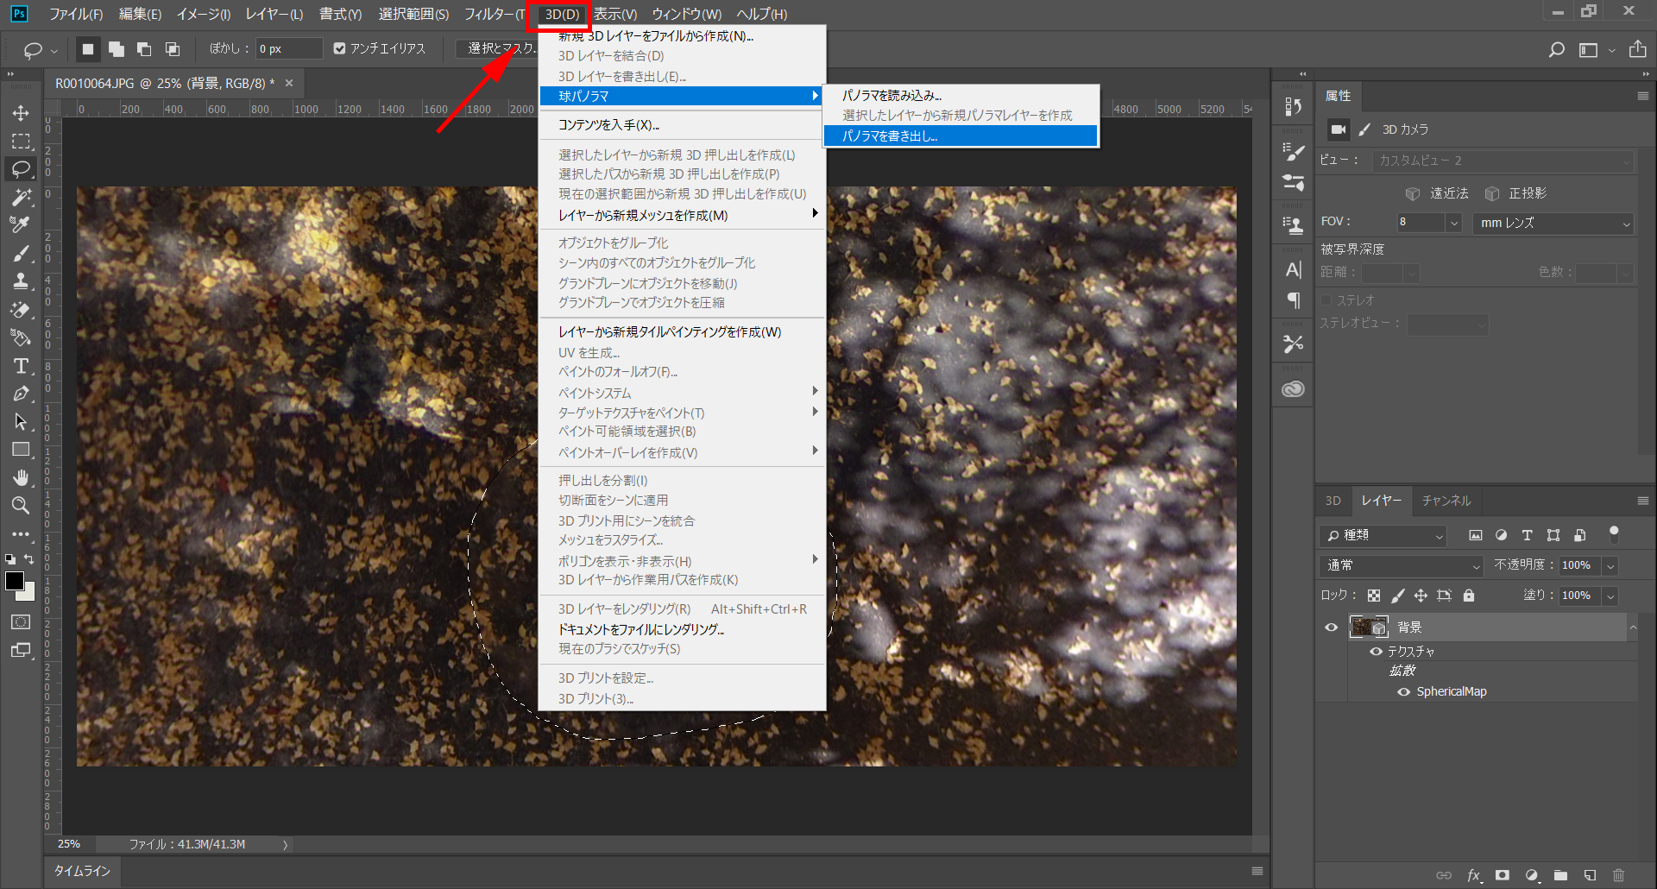
Task: Open the layer styles fx menu
Action: [1474, 874]
